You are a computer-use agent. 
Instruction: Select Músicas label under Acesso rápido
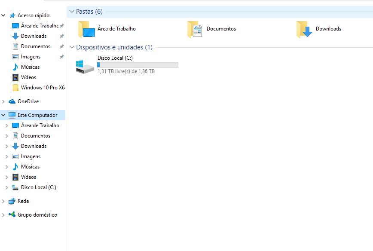[30, 67]
